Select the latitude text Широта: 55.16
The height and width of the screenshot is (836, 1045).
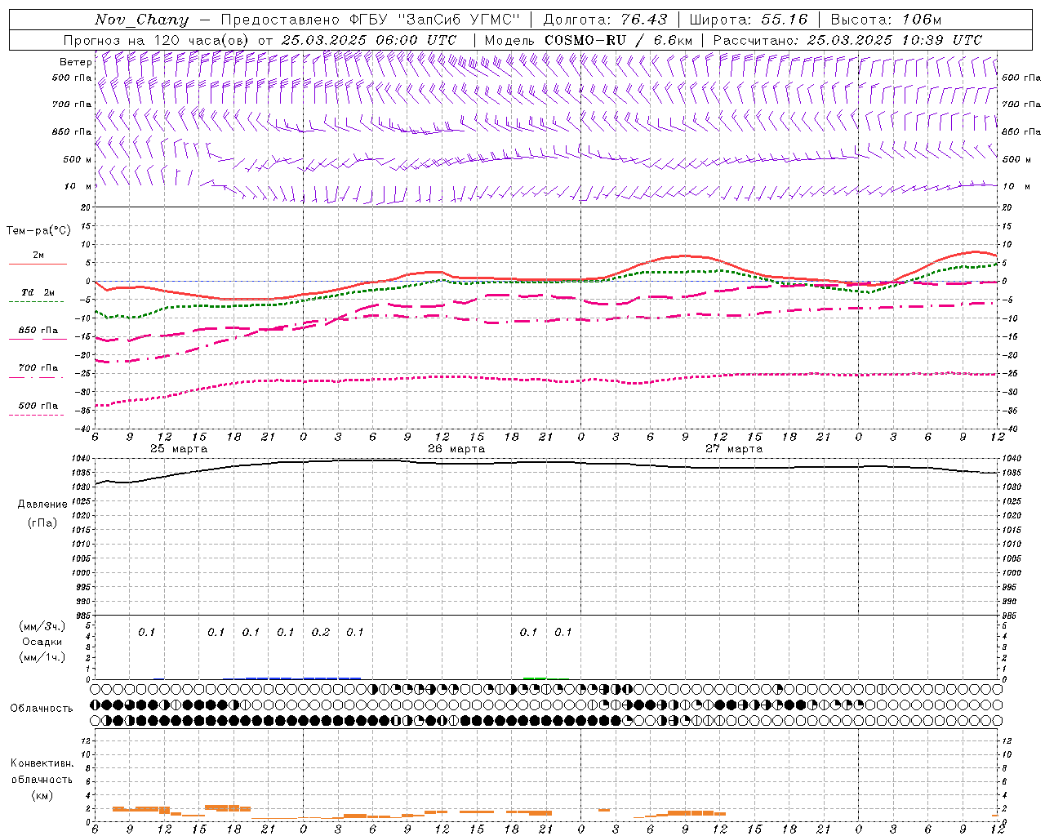coord(749,20)
